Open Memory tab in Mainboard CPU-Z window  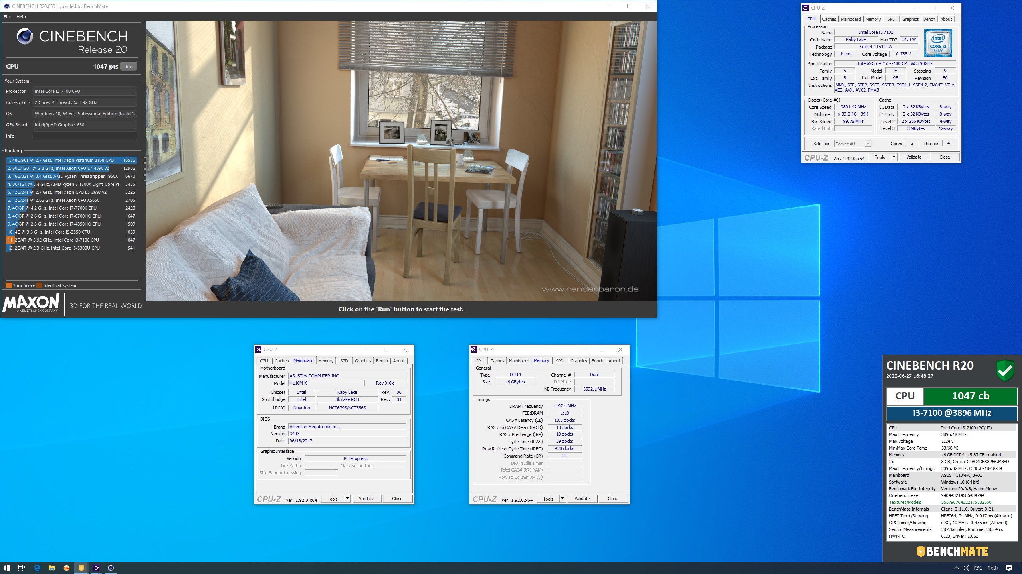coord(326,361)
